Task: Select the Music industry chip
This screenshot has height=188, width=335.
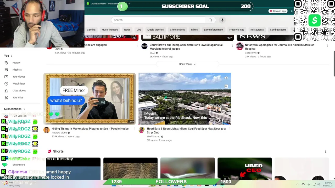Action: [110, 30]
